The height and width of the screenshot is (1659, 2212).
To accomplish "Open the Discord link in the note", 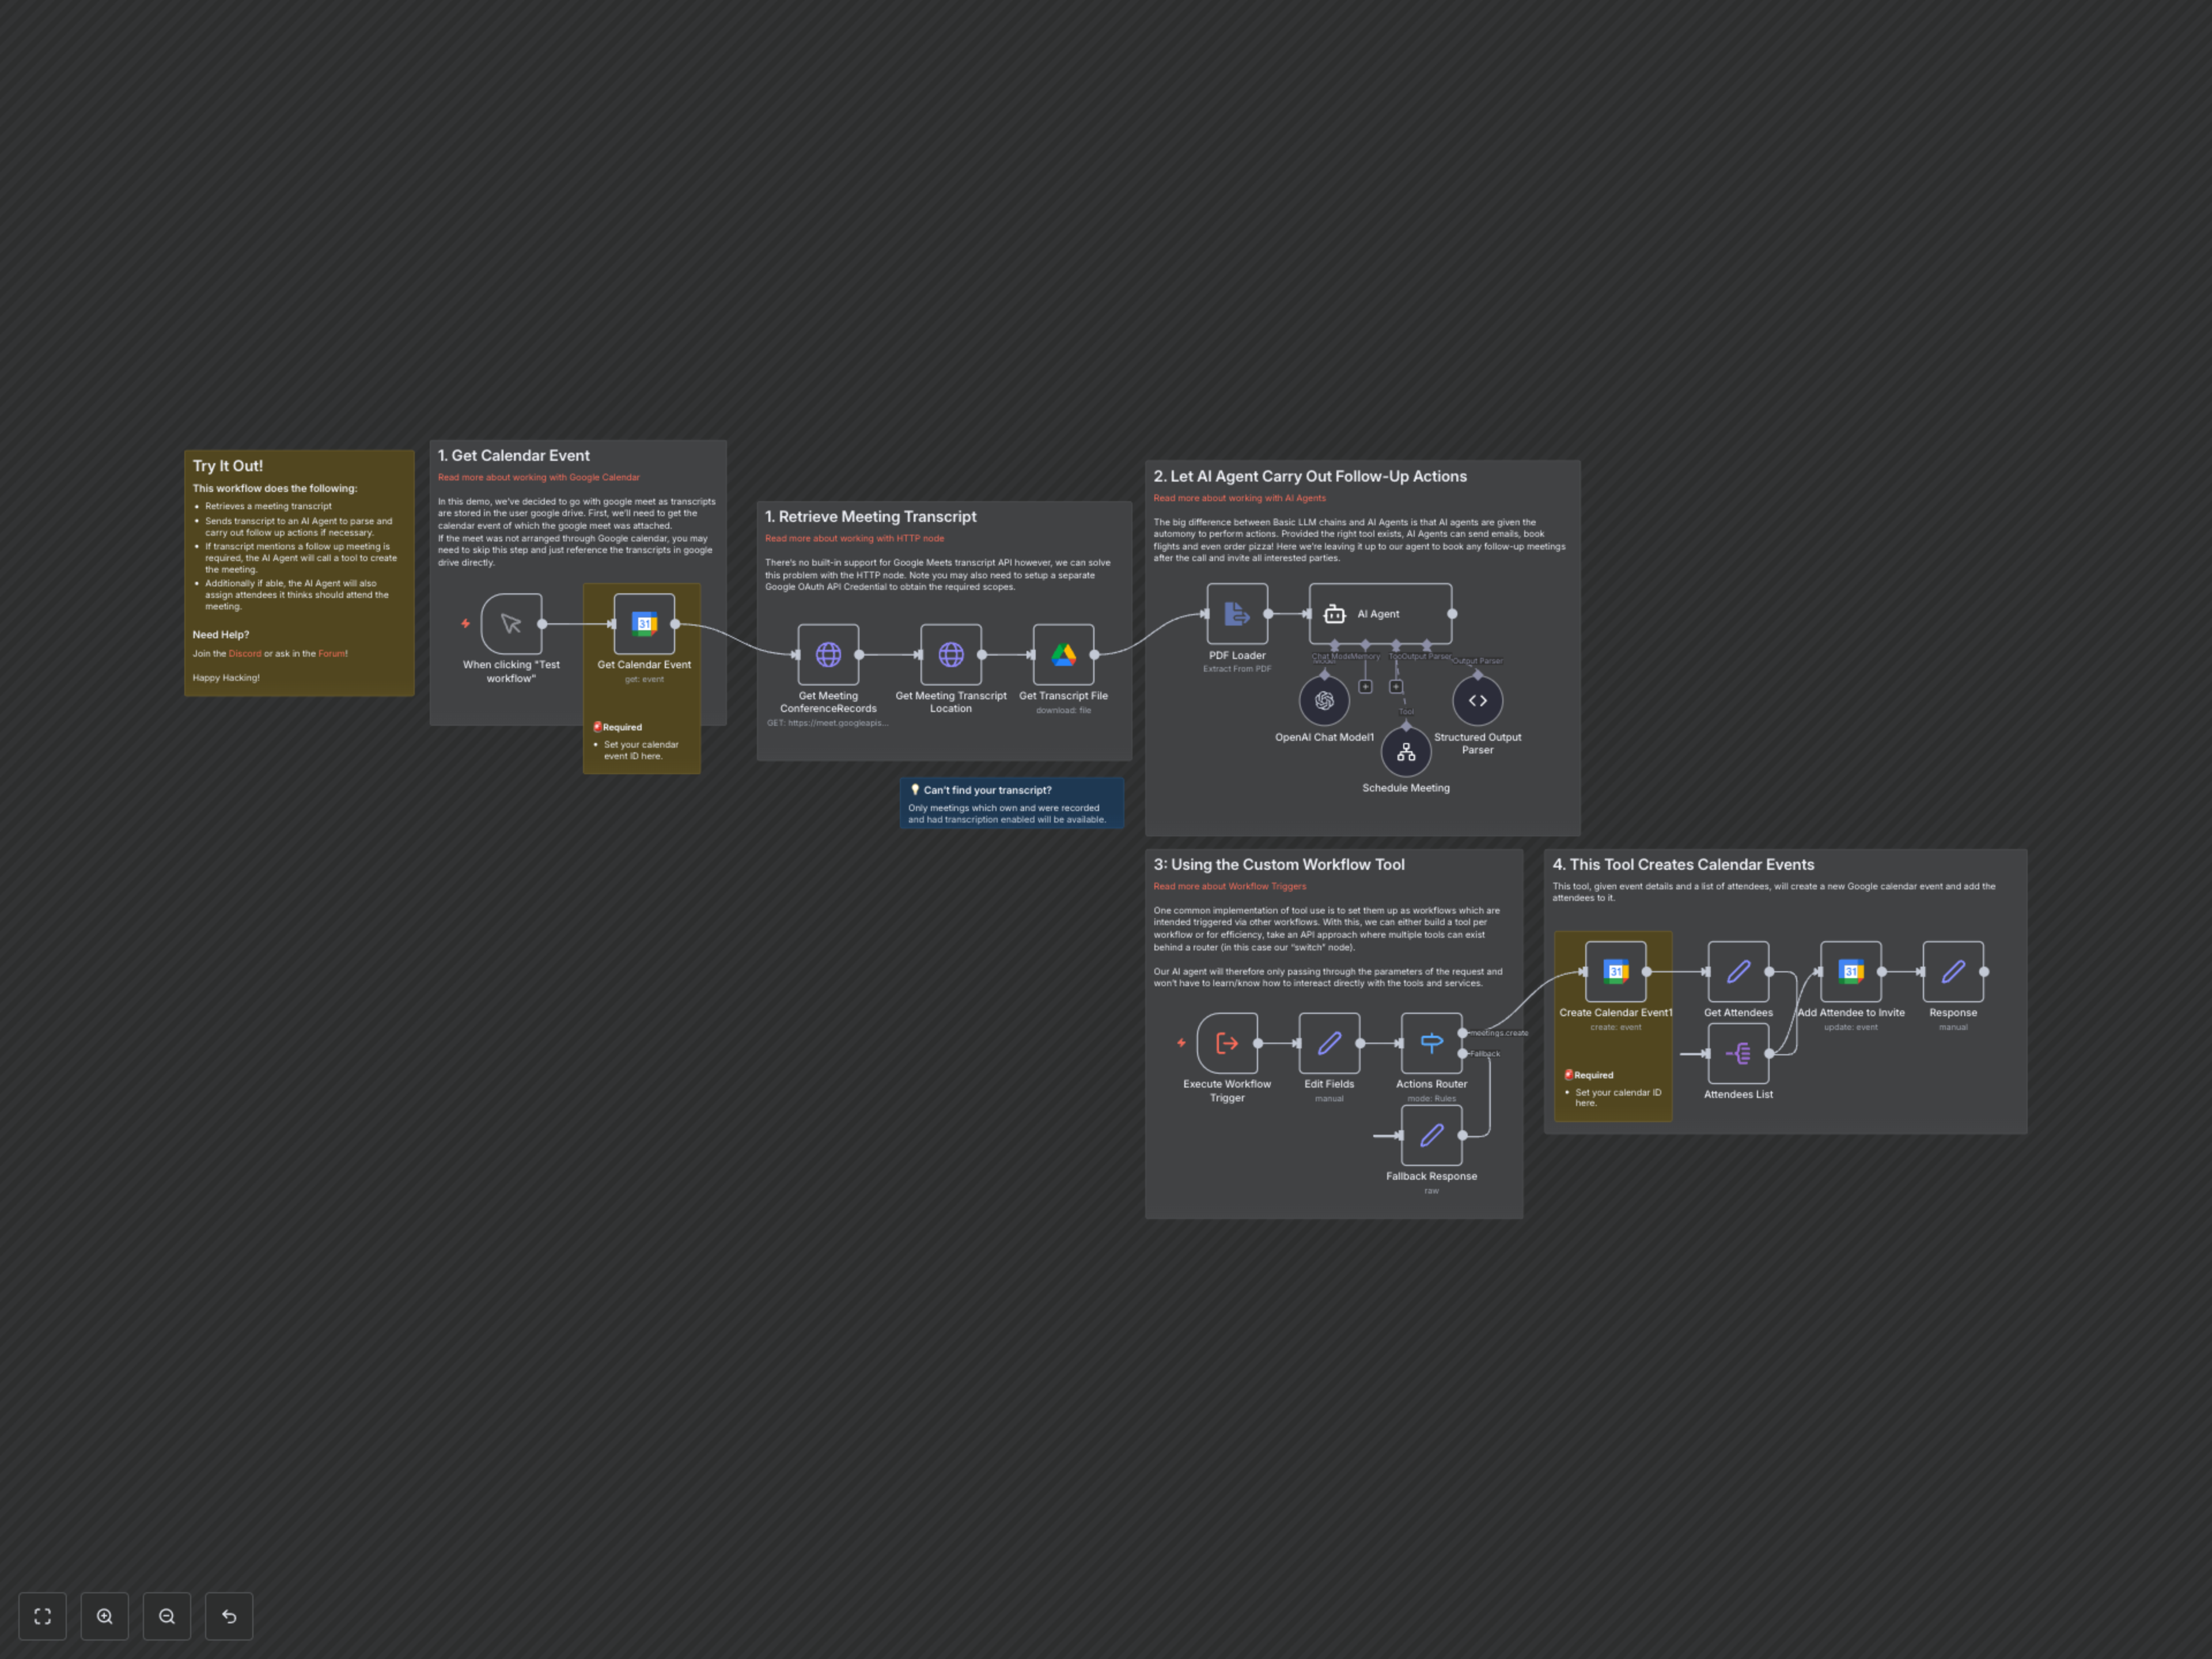I will click(x=245, y=653).
